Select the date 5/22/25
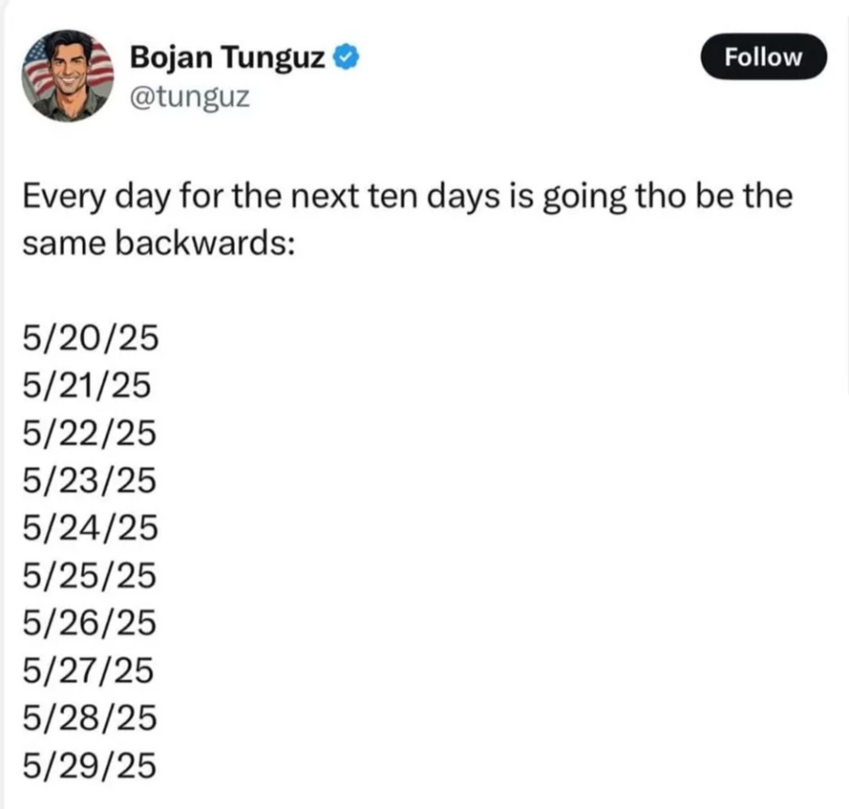This screenshot has width=849, height=809. click(92, 433)
